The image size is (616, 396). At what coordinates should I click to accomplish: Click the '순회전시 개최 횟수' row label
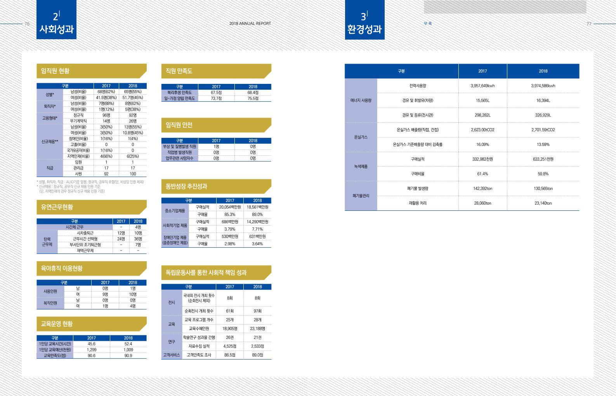[x=199, y=311]
